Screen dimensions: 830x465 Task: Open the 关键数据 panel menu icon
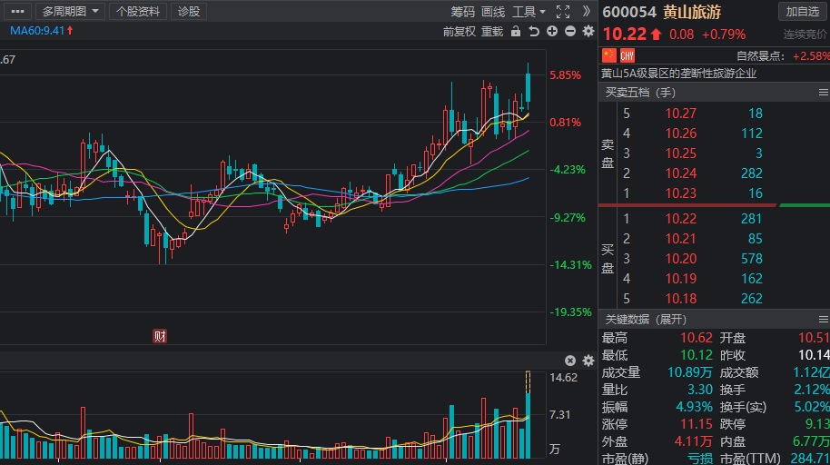pos(823,319)
